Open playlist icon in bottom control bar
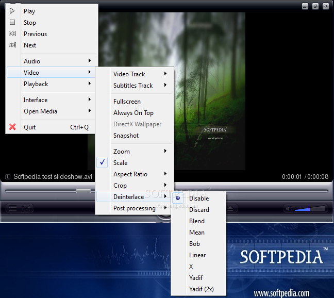 [x=13, y=208]
